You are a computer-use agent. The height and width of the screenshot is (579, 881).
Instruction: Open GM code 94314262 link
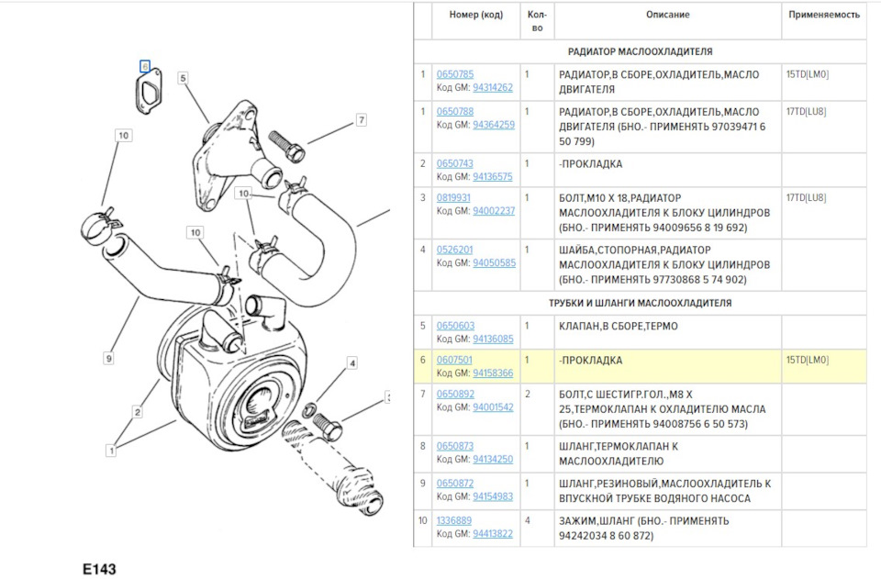pyautogui.click(x=493, y=87)
